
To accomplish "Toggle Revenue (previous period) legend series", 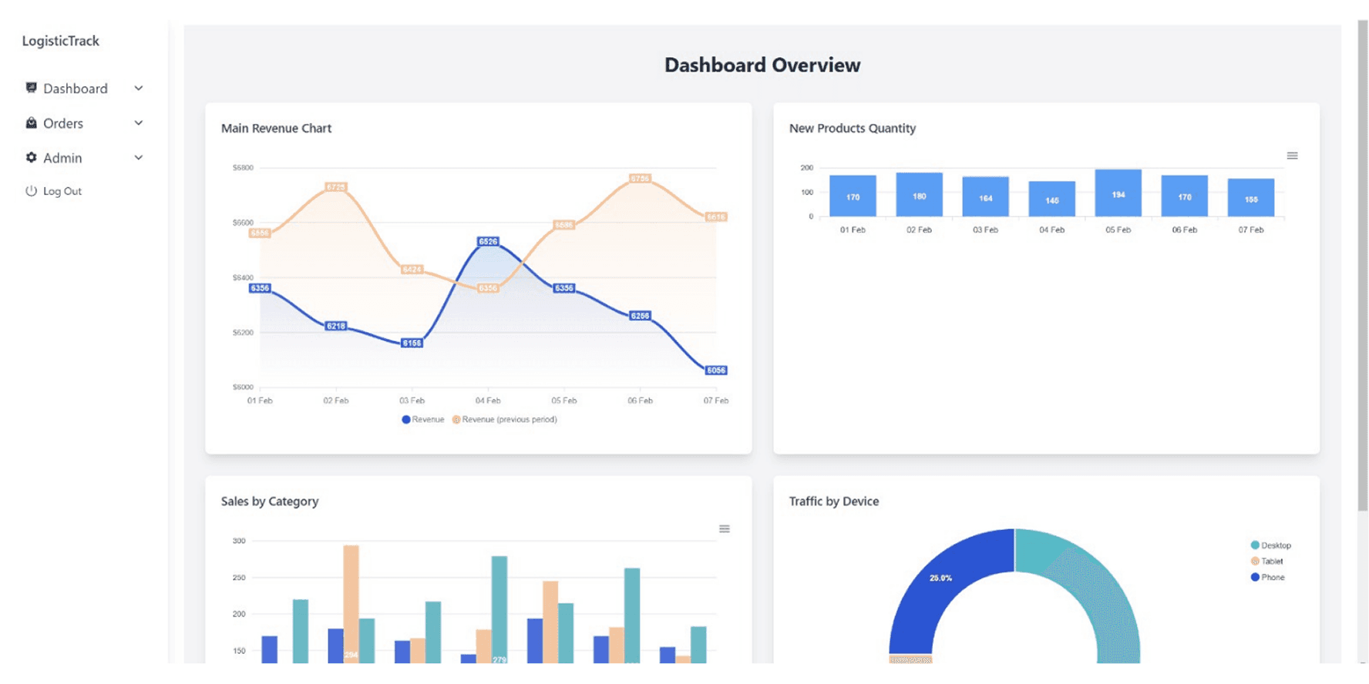I will tap(504, 420).
